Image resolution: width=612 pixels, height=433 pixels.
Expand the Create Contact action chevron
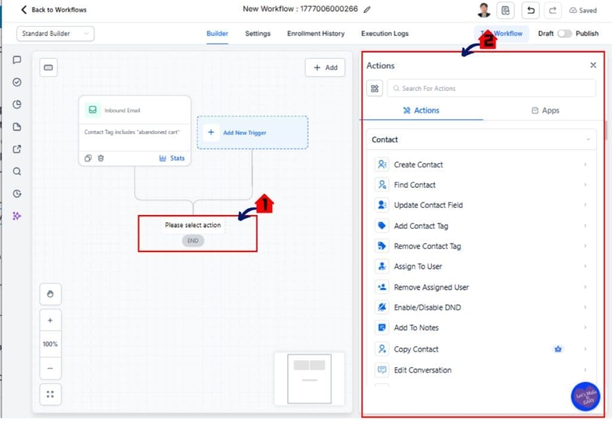585,164
